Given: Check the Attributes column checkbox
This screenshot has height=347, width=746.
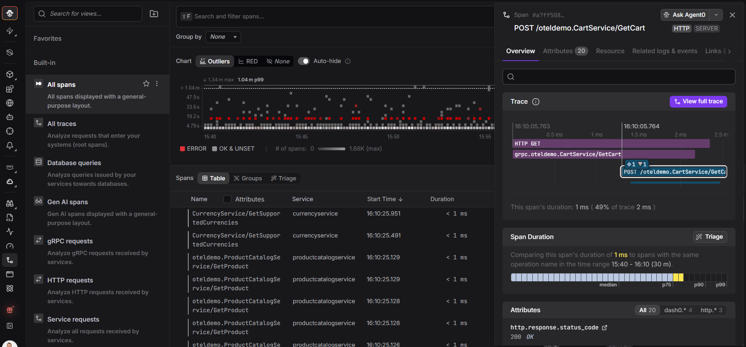Looking at the screenshot, I should 227,199.
